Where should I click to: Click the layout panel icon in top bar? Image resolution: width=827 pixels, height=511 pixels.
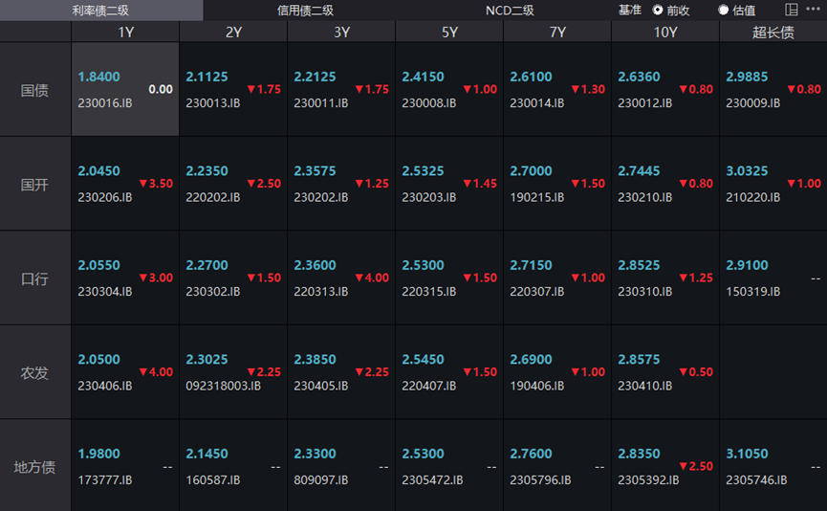click(792, 10)
